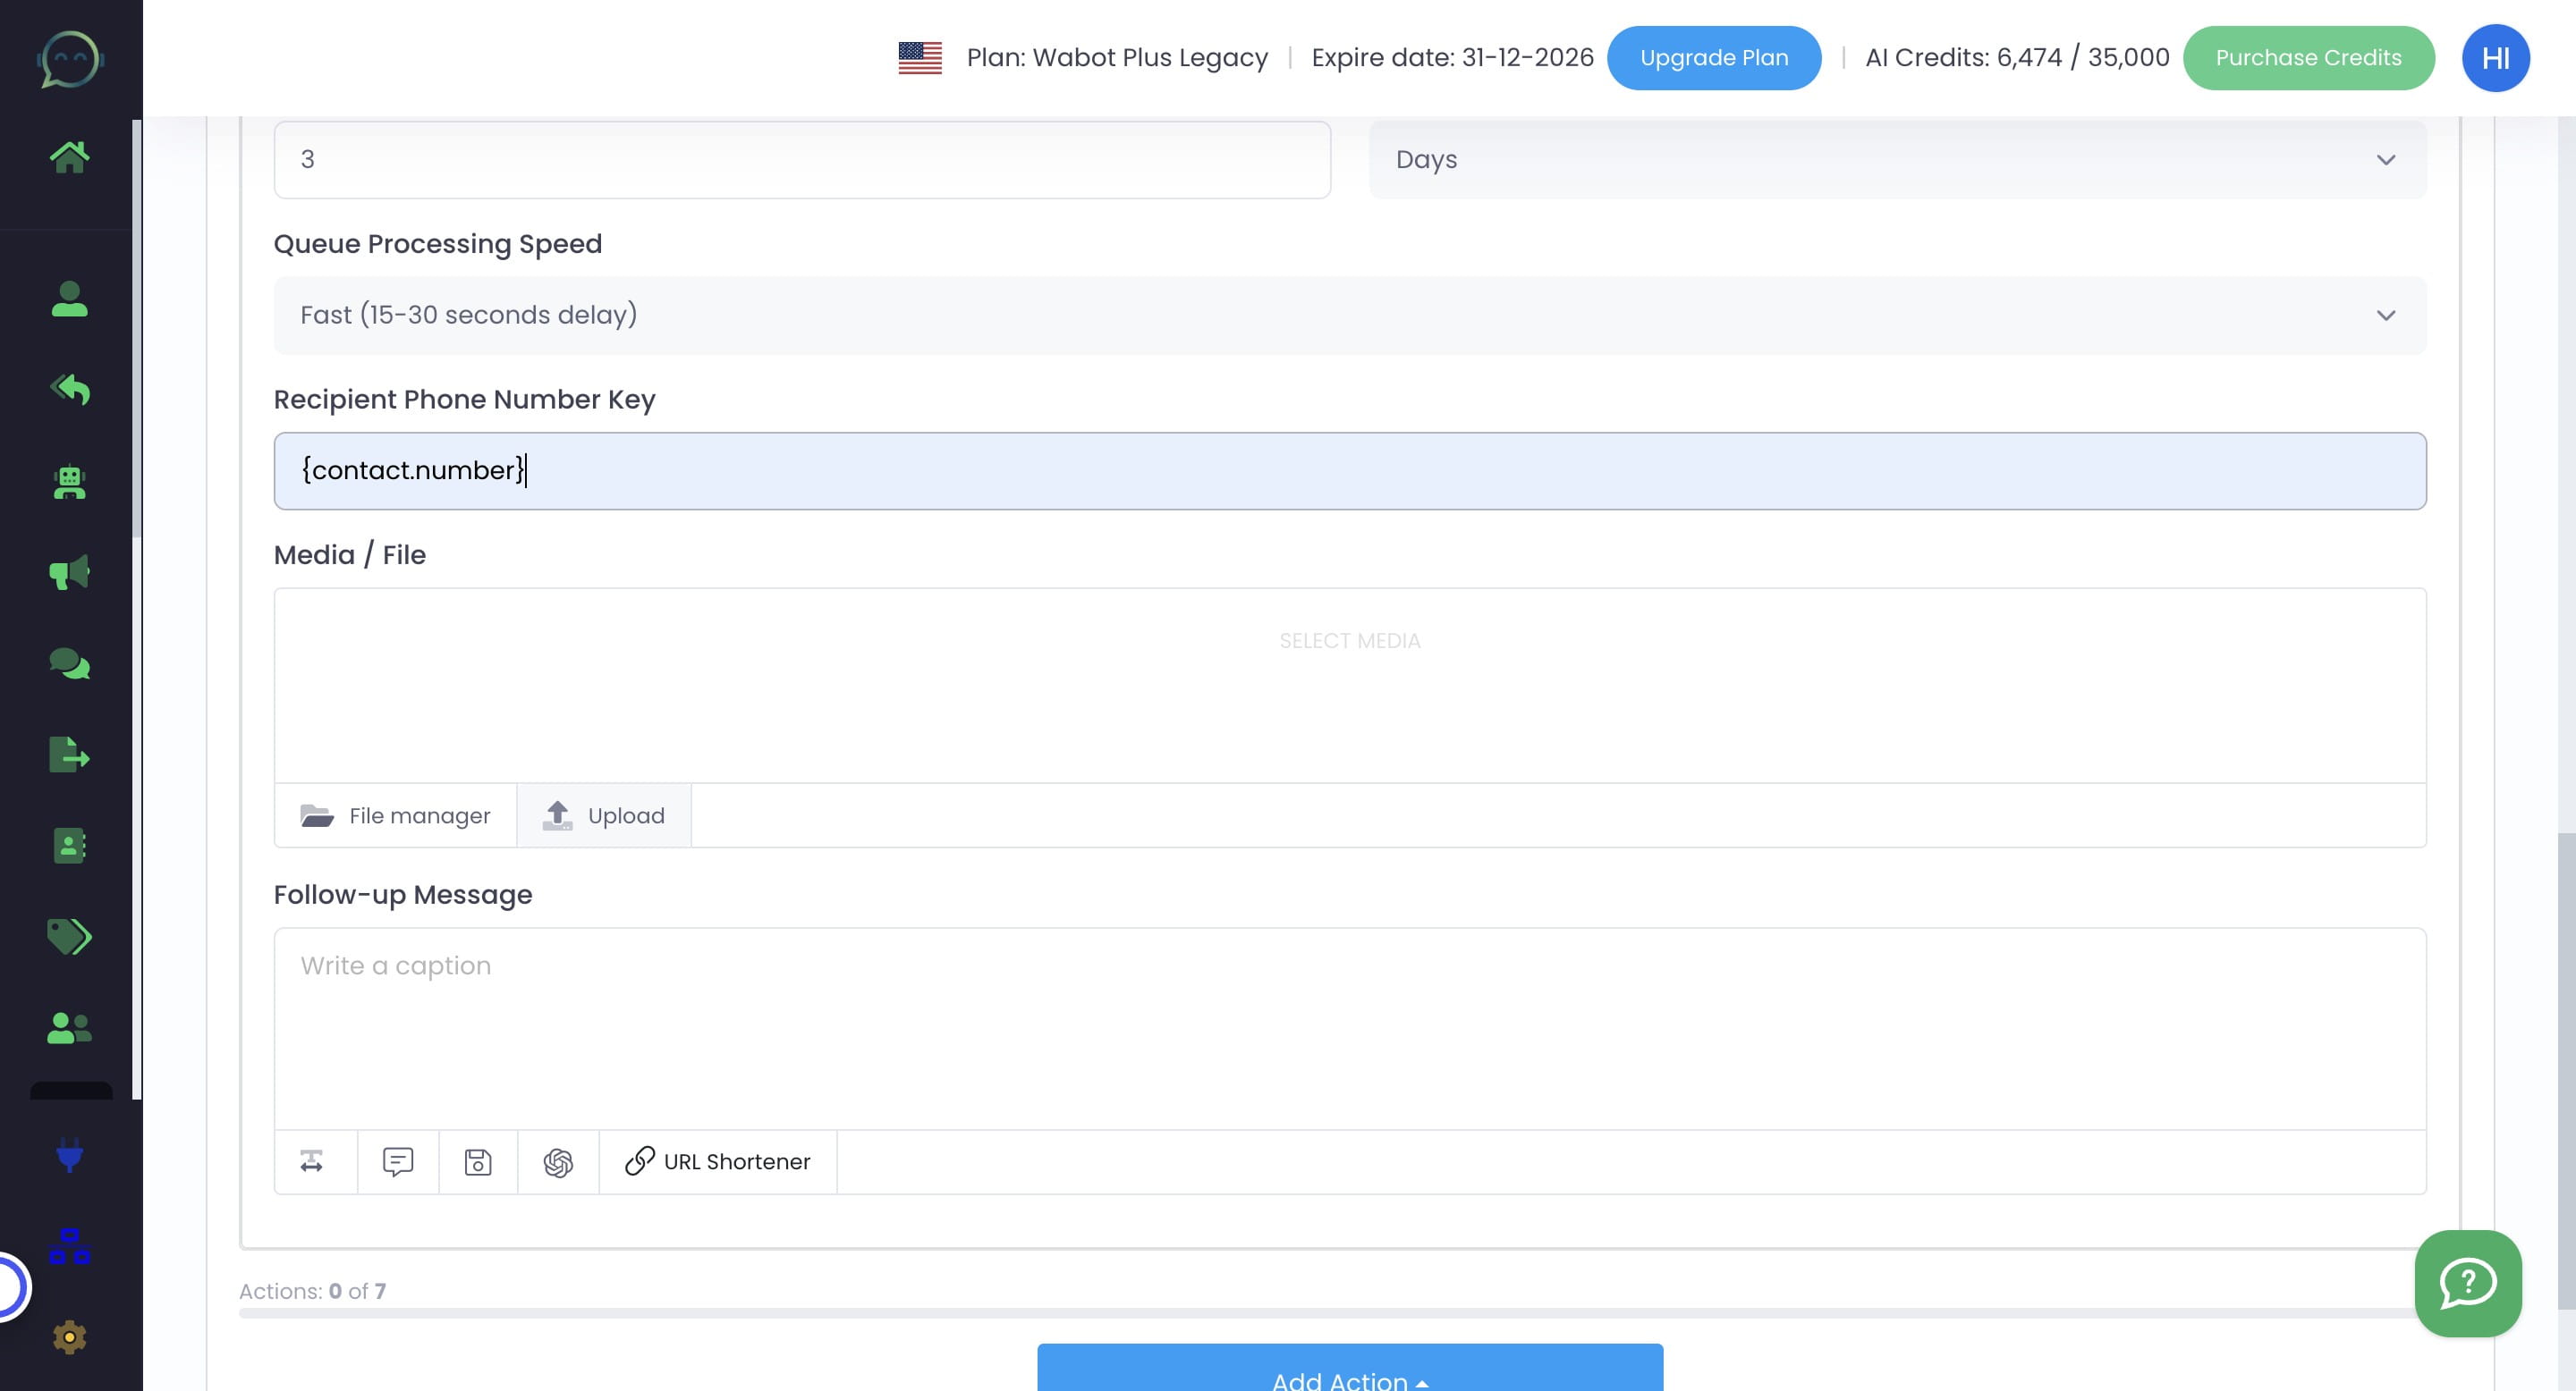The image size is (2576, 1391).
Task: Click the spintax icon in message toolbar
Action: tap(312, 1162)
